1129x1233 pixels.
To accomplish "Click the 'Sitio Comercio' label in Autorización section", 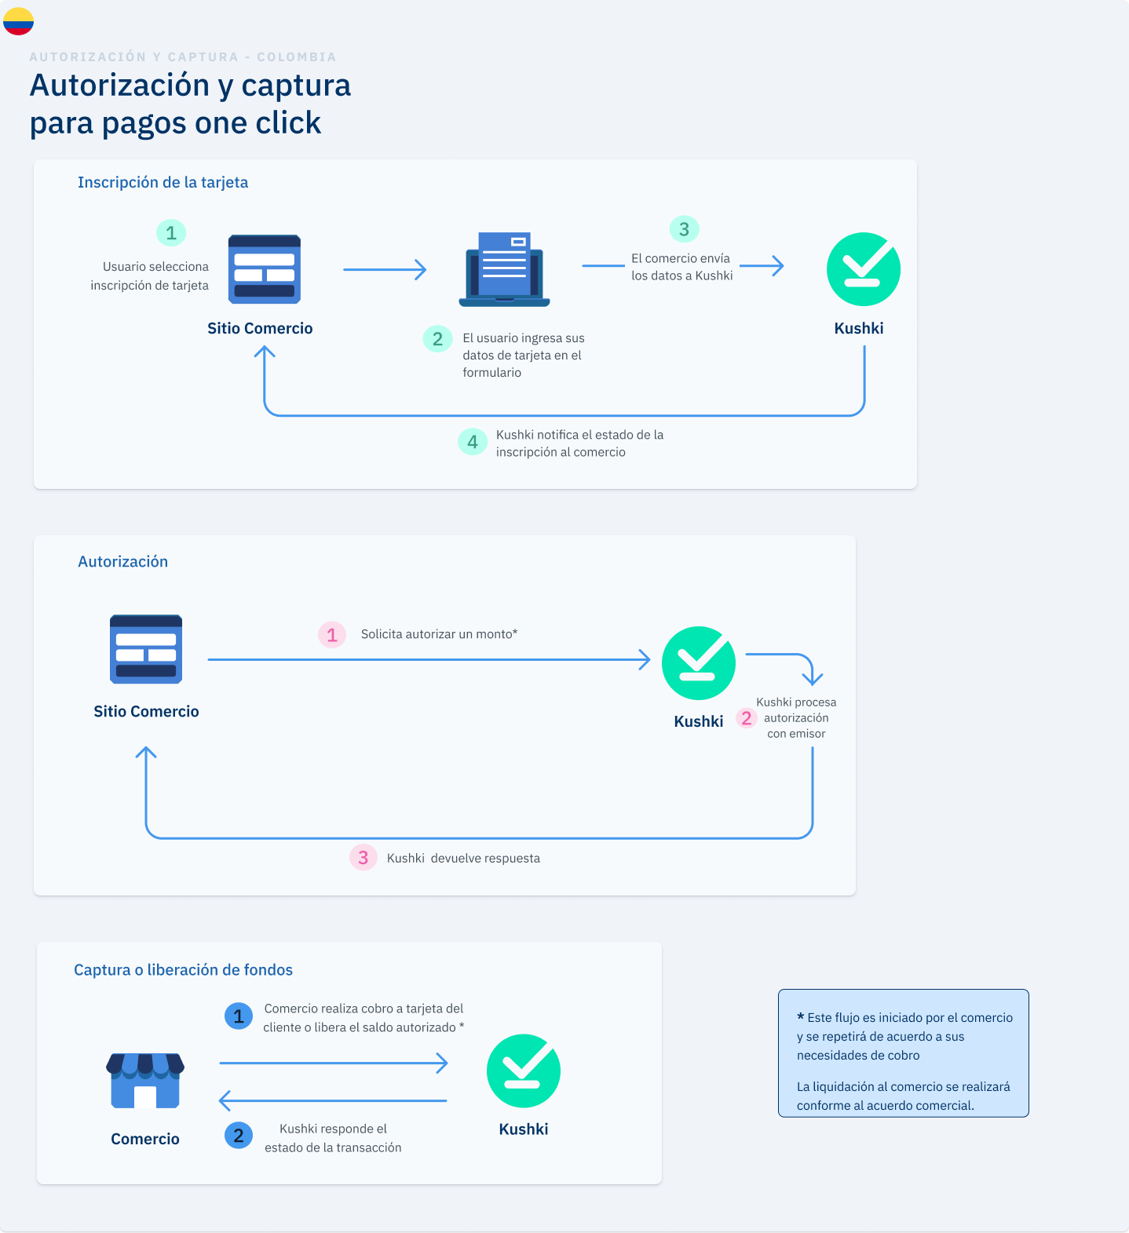I will coord(146,712).
